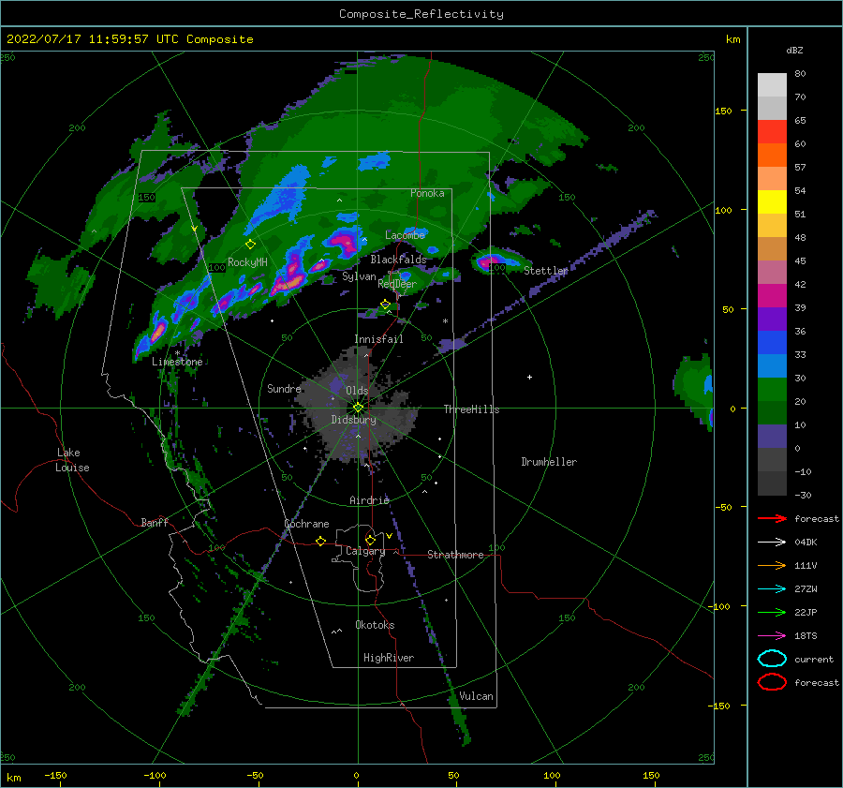
Task: Click the Sylvan label on the map
Action: click(359, 276)
